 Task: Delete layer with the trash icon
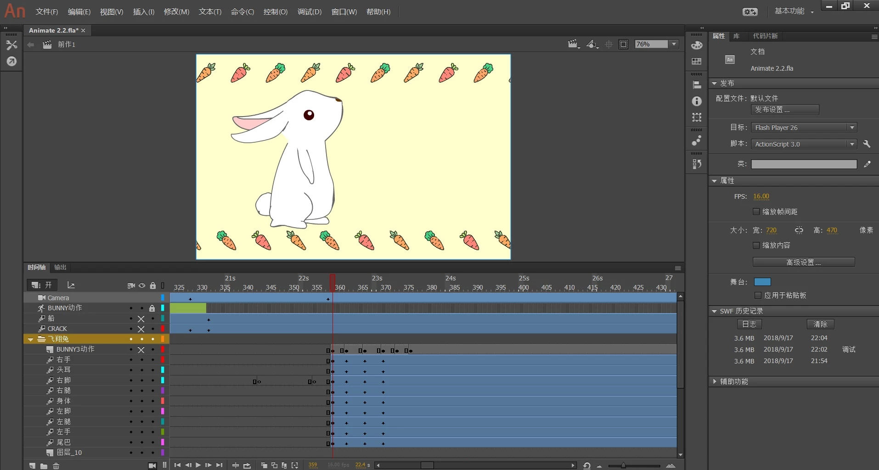click(x=56, y=465)
